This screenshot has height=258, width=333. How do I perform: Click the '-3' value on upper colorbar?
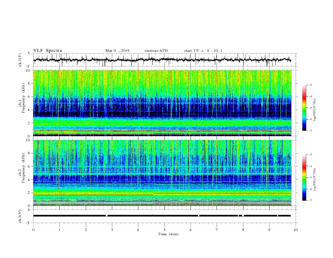[310, 85]
